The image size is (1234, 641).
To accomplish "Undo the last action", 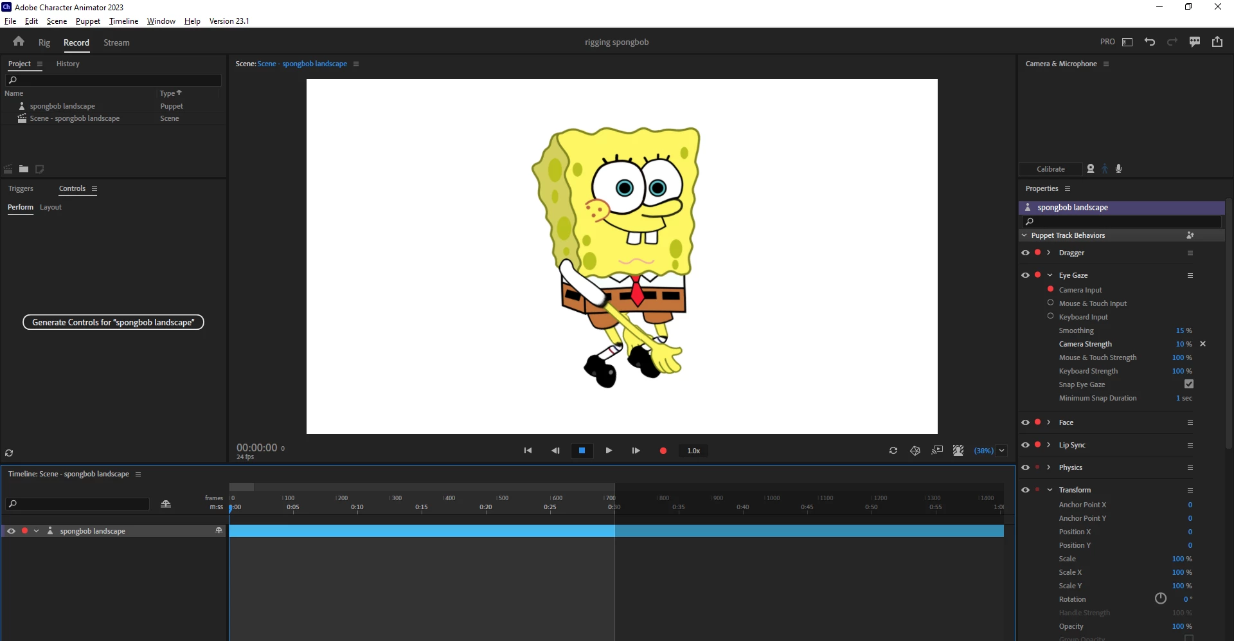I will (1150, 42).
